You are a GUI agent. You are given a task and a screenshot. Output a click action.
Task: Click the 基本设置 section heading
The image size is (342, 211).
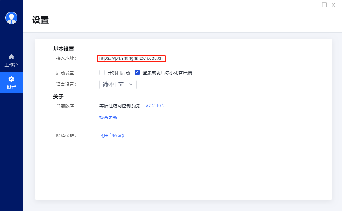click(63, 49)
